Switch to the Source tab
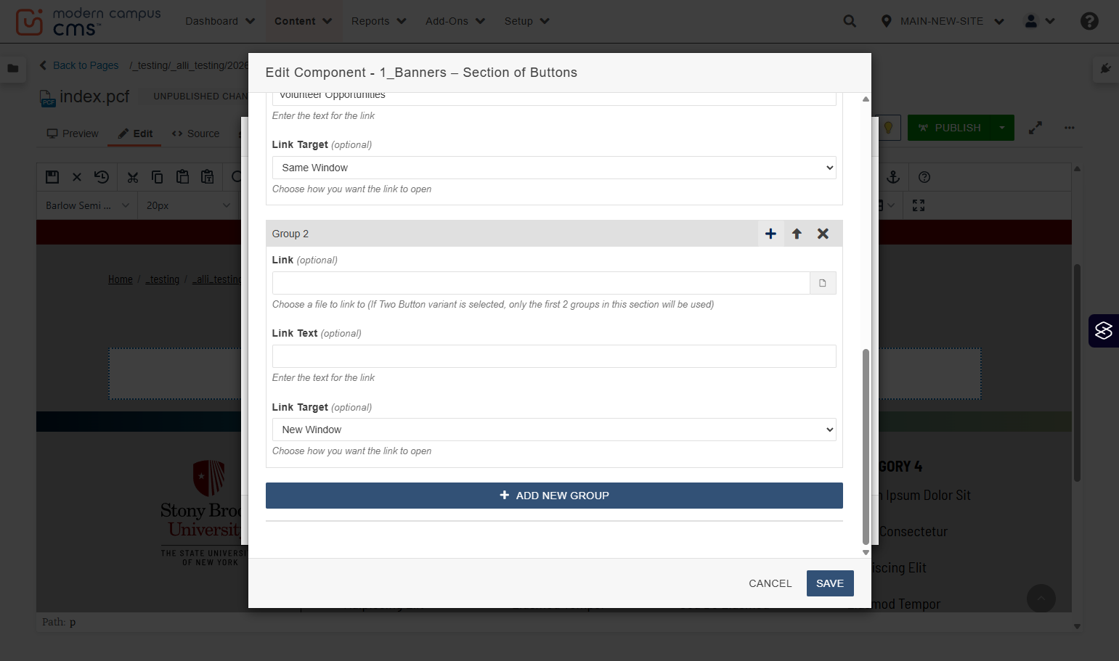Viewport: 1119px width, 661px height. pos(195,134)
